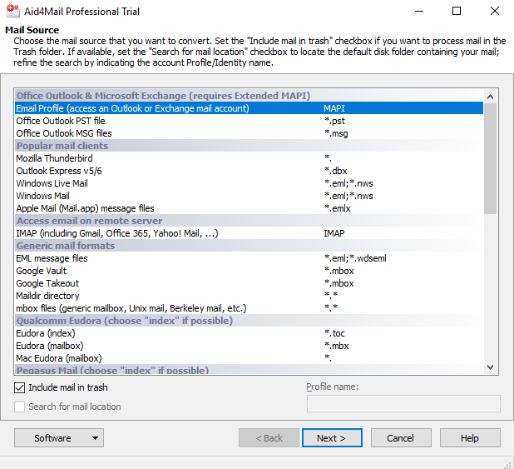Select Office Outlook MSG files

[x=249, y=133]
